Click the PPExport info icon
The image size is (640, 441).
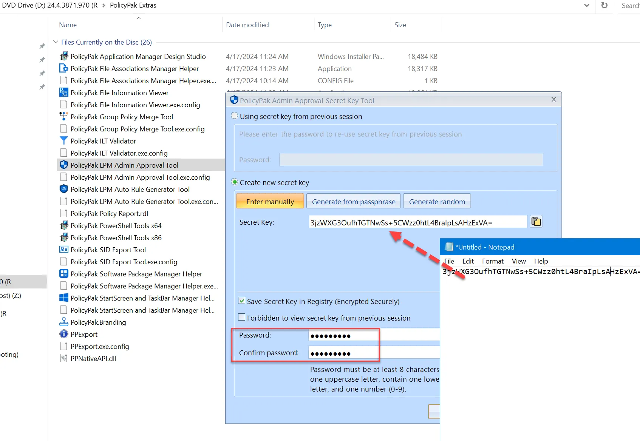[63, 334]
